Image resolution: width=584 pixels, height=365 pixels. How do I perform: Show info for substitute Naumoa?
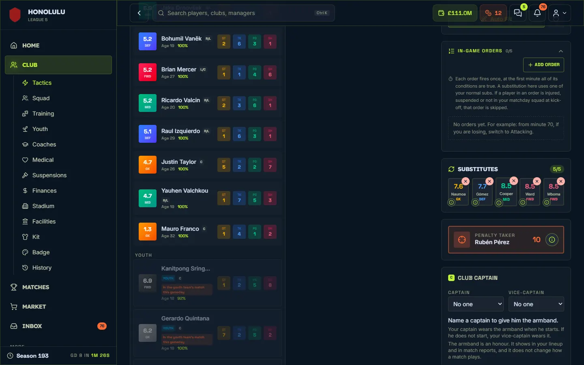(x=451, y=202)
